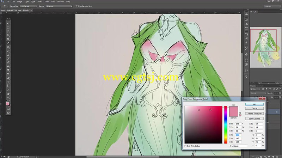Select the Dodge tool

click(8, 74)
